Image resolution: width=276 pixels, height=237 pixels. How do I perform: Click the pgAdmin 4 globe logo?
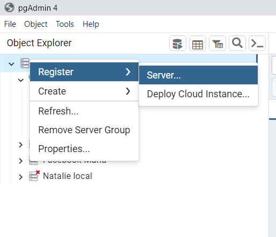9,8
